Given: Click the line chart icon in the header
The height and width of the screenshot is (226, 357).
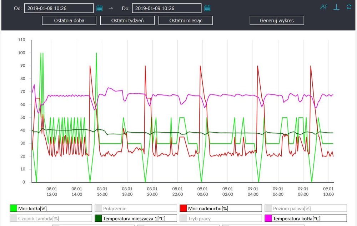Looking at the screenshot, I should tap(324, 7).
